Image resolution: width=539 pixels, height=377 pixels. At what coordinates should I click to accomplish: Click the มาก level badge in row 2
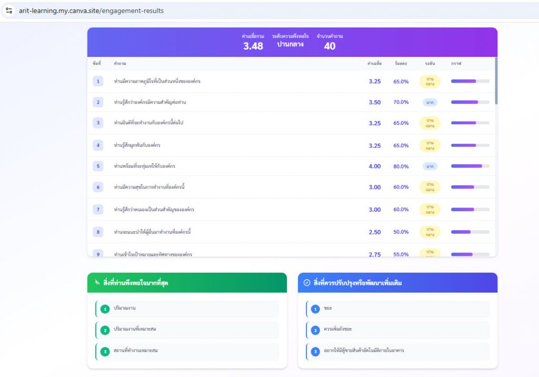[x=430, y=102]
